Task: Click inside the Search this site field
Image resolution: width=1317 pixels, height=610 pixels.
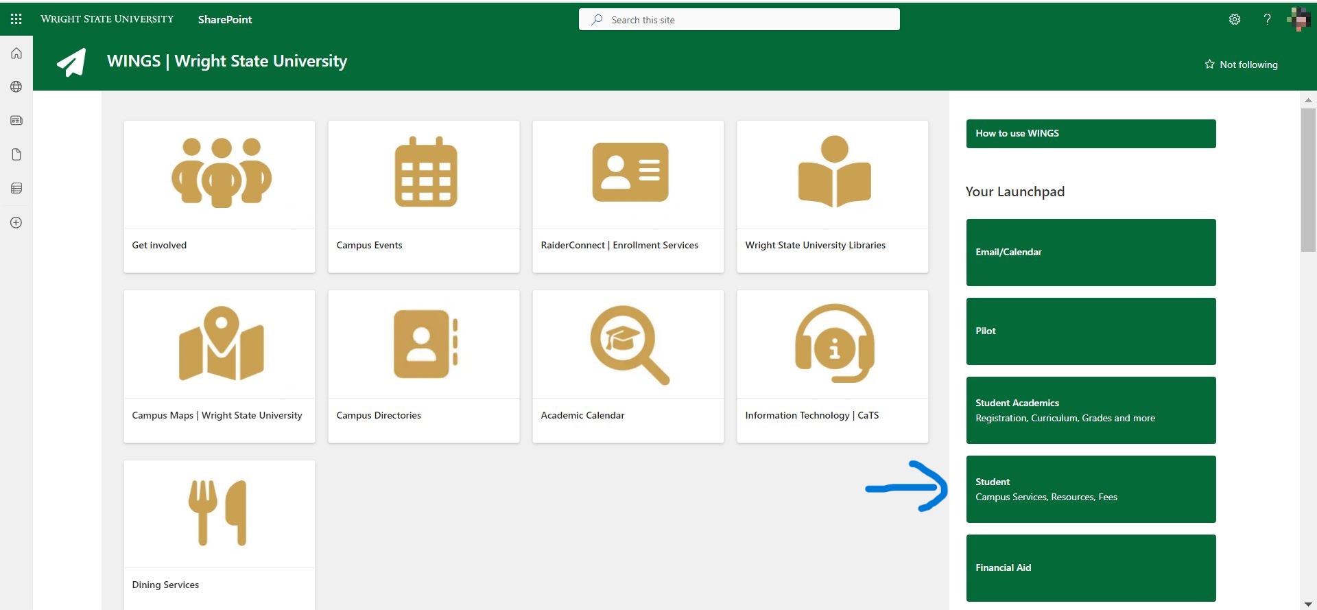Action: click(x=739, y=20)
